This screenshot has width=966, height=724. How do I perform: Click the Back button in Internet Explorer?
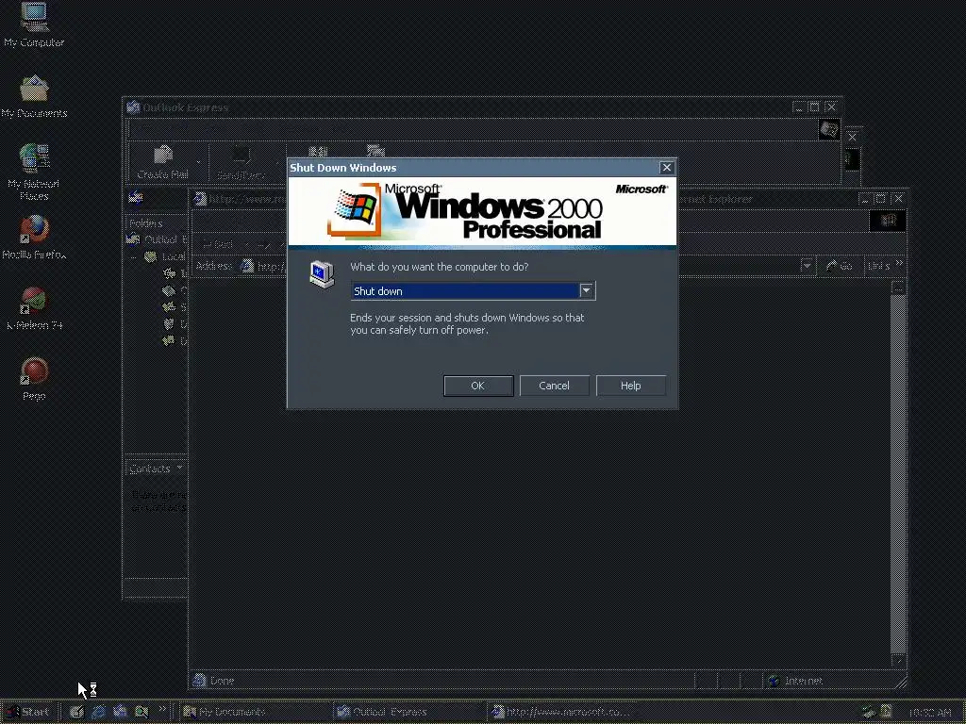pos(218,244)
